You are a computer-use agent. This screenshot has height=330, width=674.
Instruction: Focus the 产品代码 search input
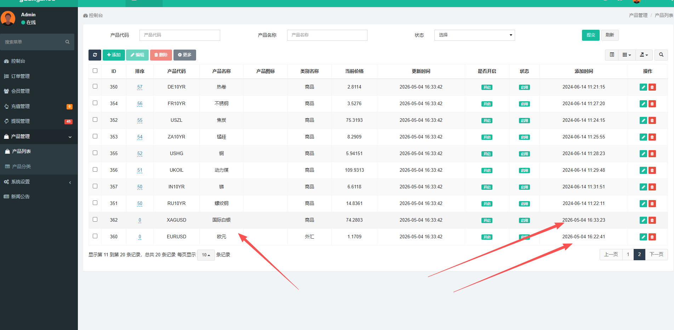click(180, 35)
